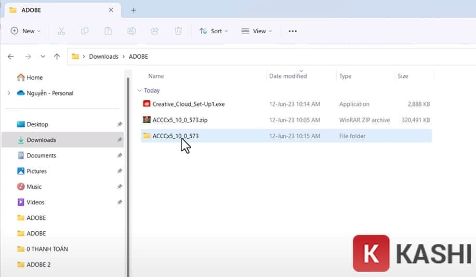Click the Share icon in toolbar
The height and width of the screenshot is (277, 476).
(155, 31)
